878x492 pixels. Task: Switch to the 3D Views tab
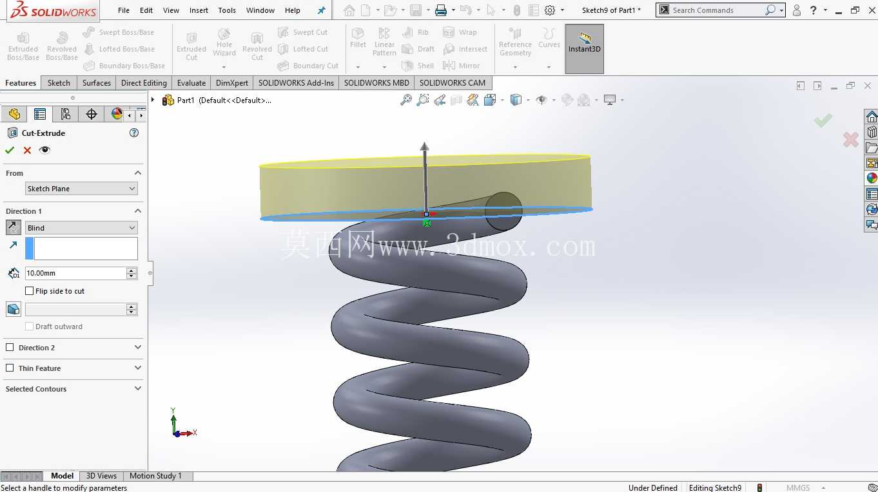(x=101, y=476)
